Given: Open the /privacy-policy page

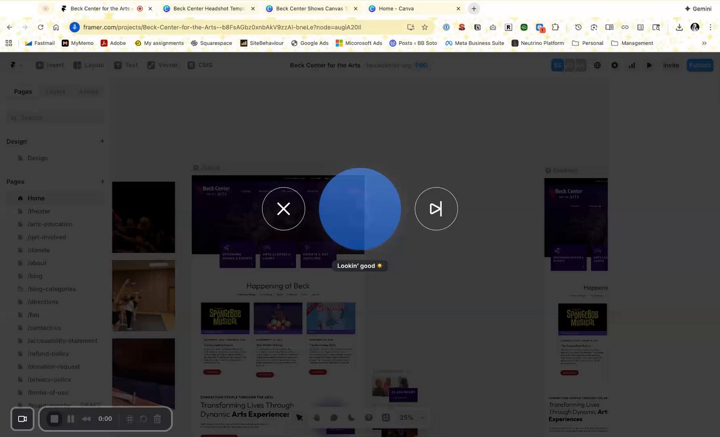Looking at the screenshot, I should click(x=55, y=379).
